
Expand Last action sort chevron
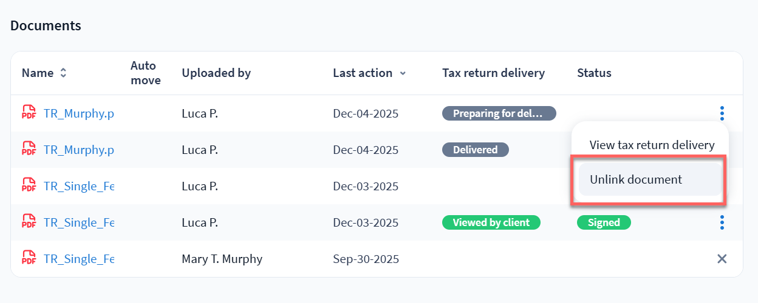click(403, 73)
